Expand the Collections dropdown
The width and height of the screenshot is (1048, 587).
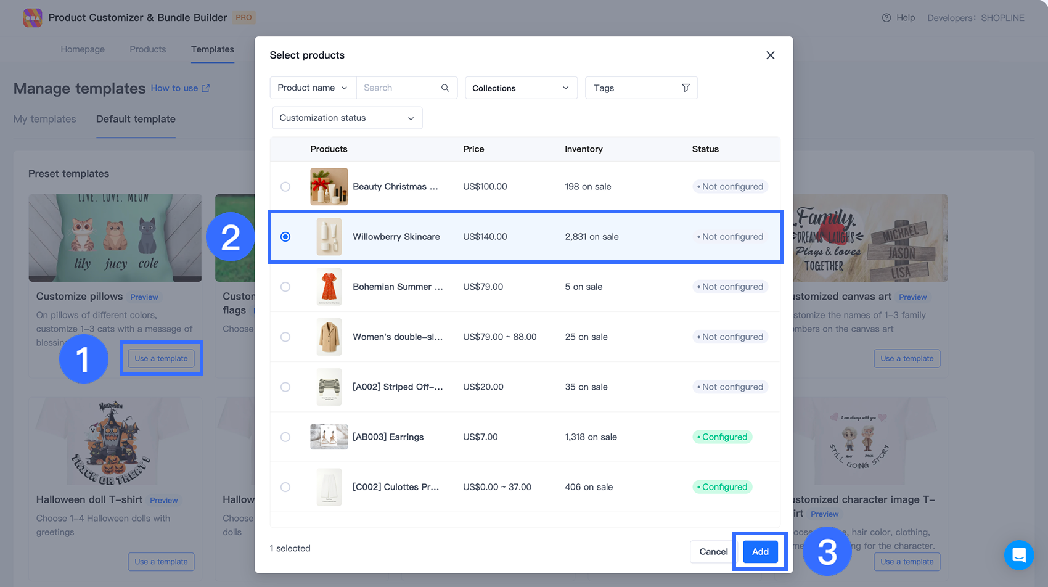click(521, 88)
